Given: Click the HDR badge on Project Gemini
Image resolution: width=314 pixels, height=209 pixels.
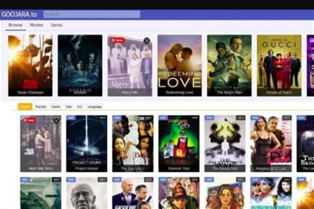Looking at the screenshot, I should pyautogui.click(x=71, y=118).
